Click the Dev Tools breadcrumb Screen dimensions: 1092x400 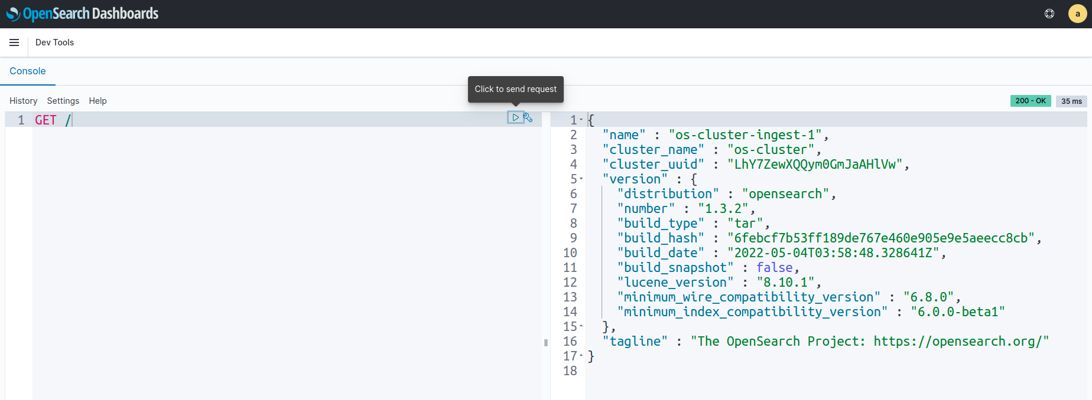click(x=54, y=42)
